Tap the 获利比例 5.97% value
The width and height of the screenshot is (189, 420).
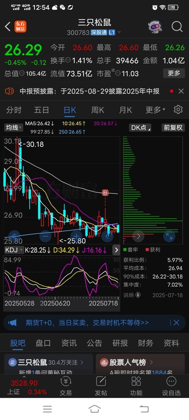click(x=175, y=260)
